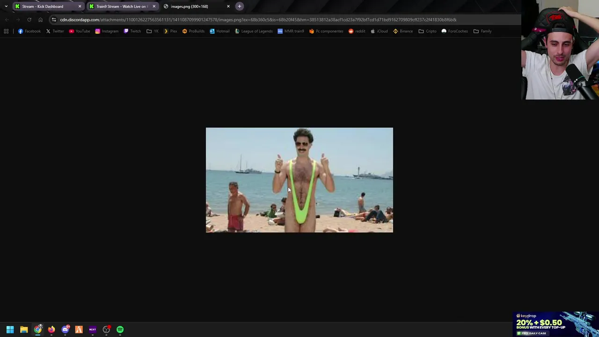Close the Train9 Stream tab
Viewport: 599px width, 337px height.
tap(154, 7)
